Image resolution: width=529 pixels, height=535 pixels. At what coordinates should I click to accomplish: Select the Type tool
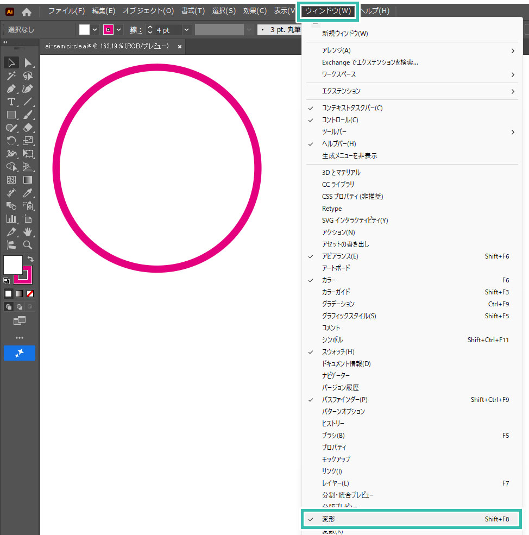point(11,102)
